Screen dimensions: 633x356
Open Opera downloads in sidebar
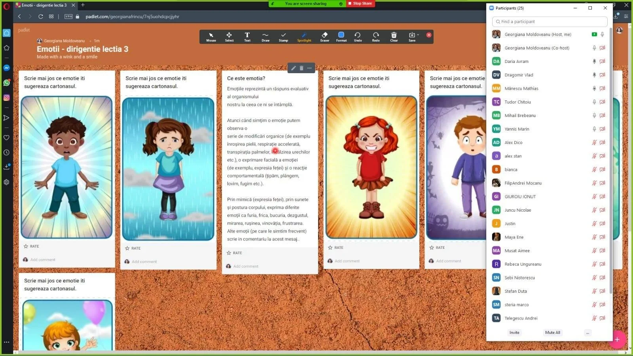click(6, 167)
